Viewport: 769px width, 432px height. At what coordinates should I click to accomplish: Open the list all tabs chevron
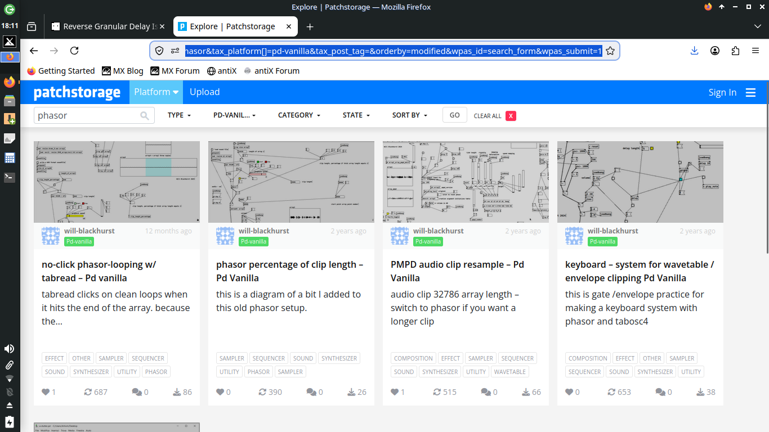tap(758, 26)
